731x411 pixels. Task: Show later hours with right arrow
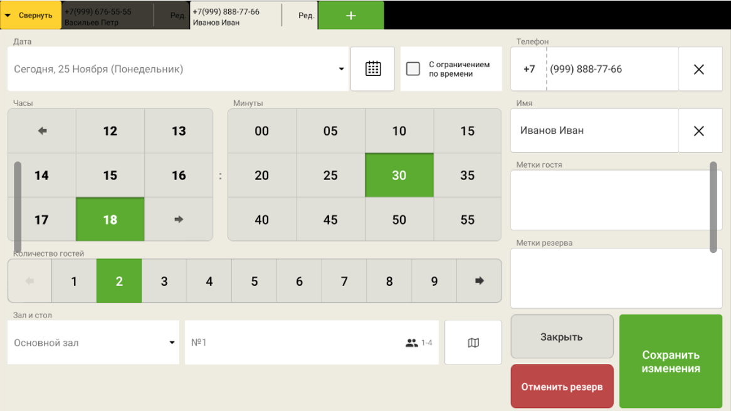pos(179,220)
